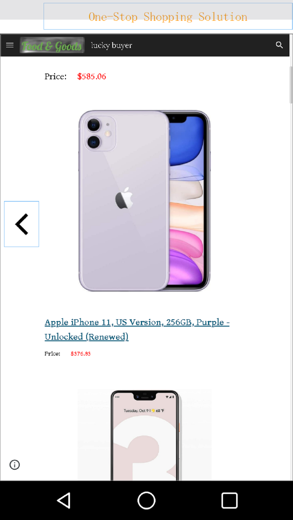
Task: Click the Unlocked (Renewed) link text
Action: tap(86, 337)
